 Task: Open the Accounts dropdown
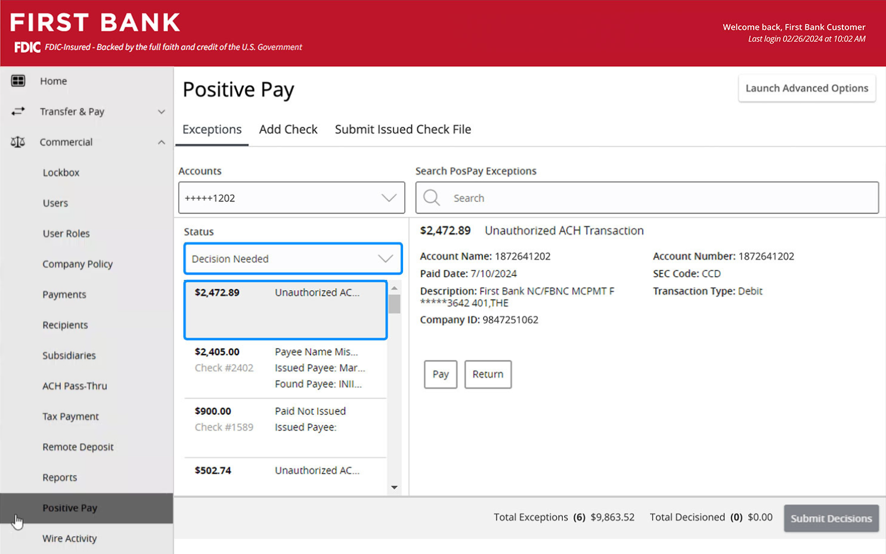[x=291, y=198]
